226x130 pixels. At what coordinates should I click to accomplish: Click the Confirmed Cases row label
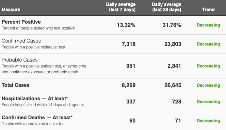21,41
